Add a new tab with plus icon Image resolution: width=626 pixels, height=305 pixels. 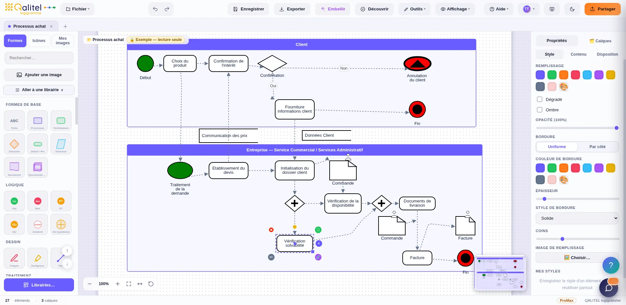coord(65,26)
